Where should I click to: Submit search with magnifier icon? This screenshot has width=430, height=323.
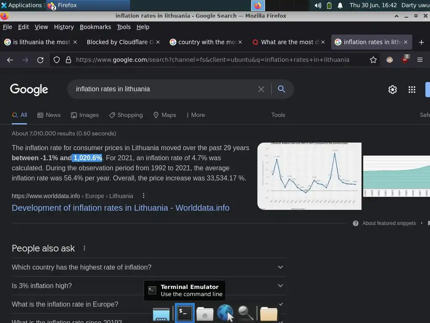[x=281, y=89]
